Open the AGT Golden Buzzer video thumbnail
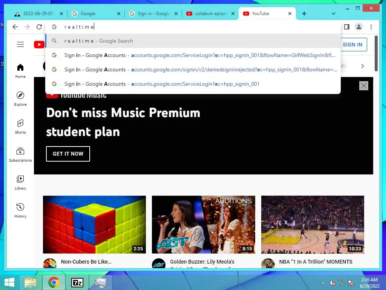Viewport: 386px width, 290px height. click(x=203, y=224)
